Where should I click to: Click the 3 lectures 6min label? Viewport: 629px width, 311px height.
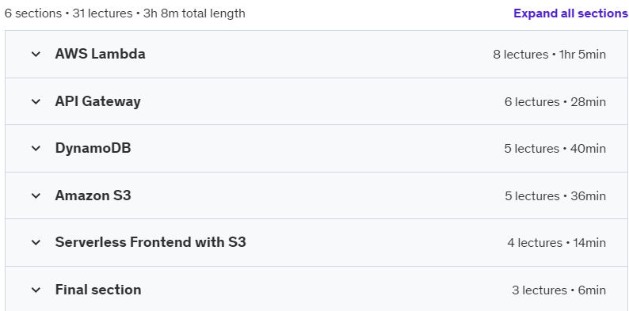point(558,290)
